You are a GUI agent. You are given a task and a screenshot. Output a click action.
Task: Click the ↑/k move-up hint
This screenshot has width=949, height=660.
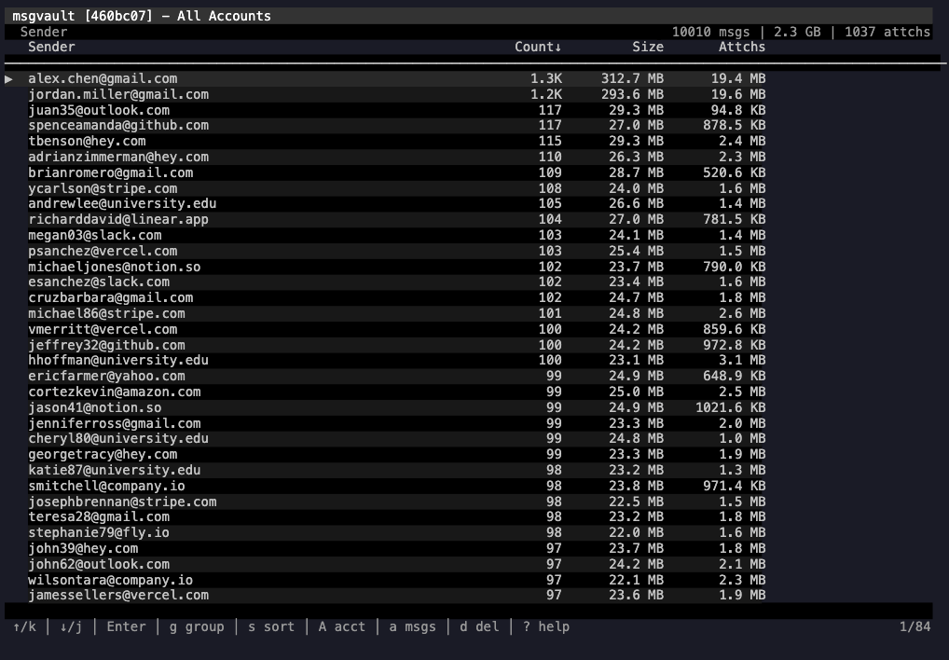(24, 626)
